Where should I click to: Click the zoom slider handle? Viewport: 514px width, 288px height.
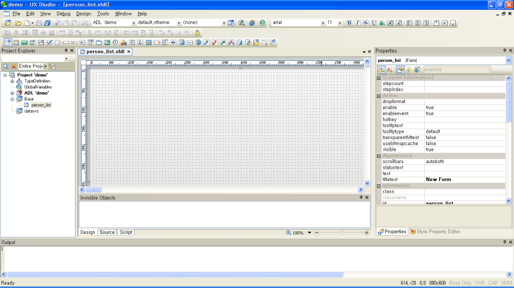click(x=342, y=233)
